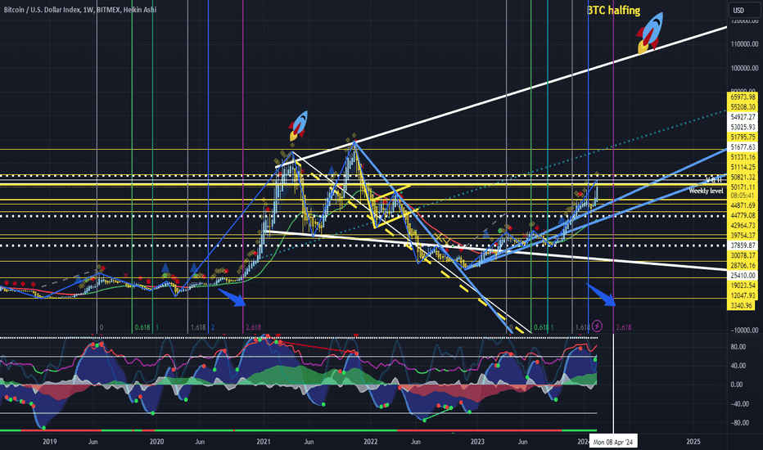The width and height of the screenshot is (763, 450).
Task: Click the 19023.54 price label
Action: pyautogui.click(x=743, y=286)
